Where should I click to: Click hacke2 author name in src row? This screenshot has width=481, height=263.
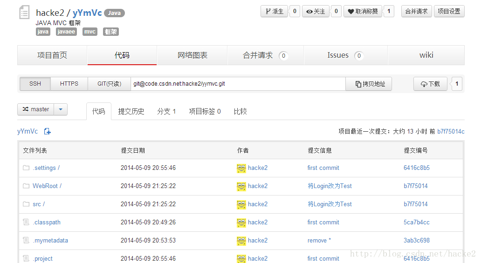(x=258, y=204)
